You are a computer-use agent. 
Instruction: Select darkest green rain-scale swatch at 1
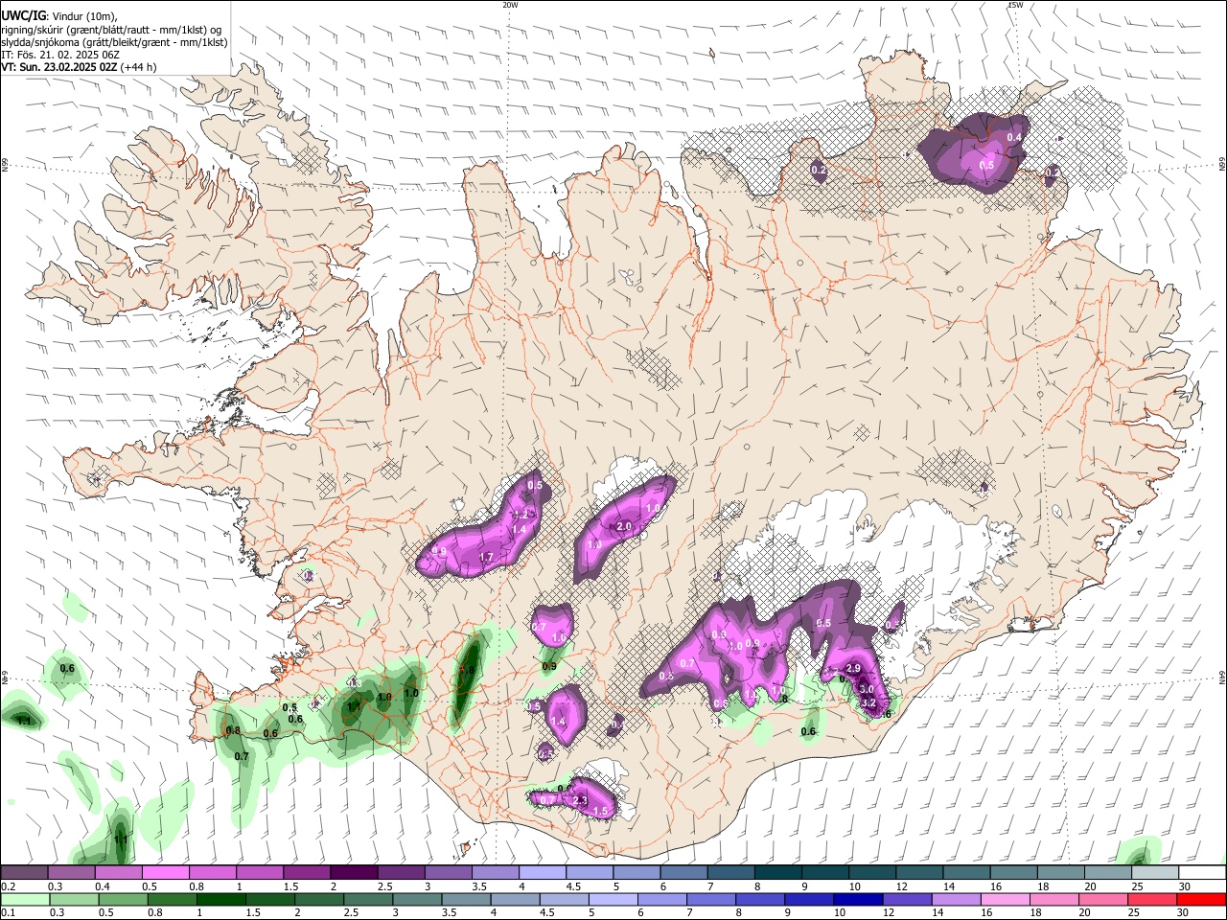pyautogui.click(x=220, y=899)
